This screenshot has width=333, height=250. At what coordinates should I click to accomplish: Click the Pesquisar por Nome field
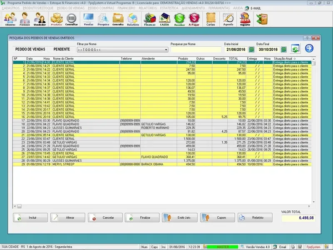[x=195, y=49]
